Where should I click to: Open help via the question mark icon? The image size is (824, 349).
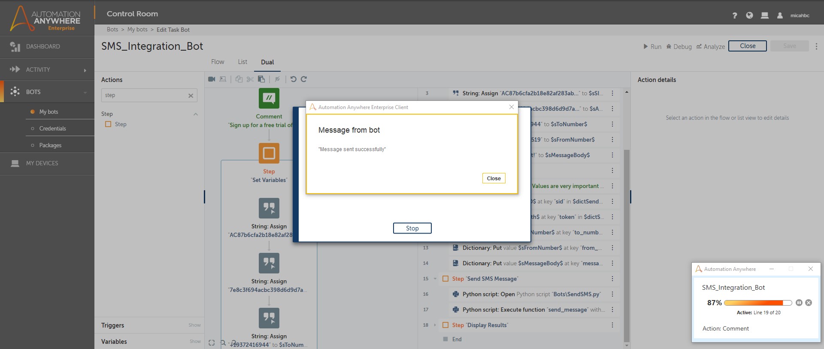735,15
